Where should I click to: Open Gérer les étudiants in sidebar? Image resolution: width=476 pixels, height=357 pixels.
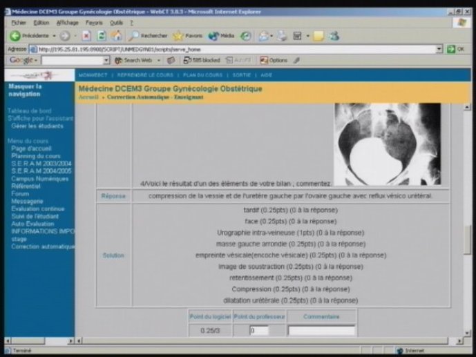click(37, 126)
